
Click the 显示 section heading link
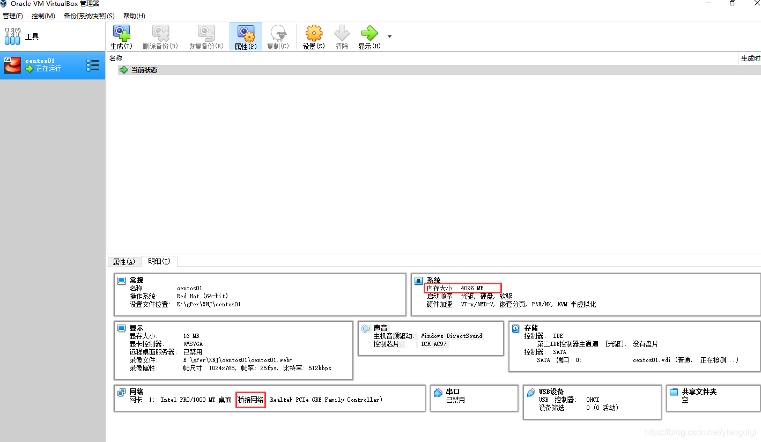click(136, 328)
